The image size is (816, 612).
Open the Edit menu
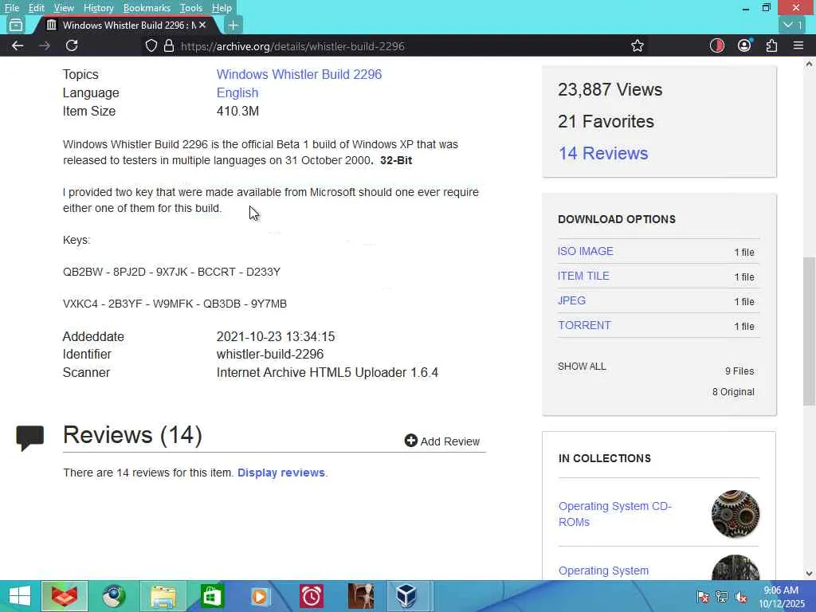[x=36, y=8]
